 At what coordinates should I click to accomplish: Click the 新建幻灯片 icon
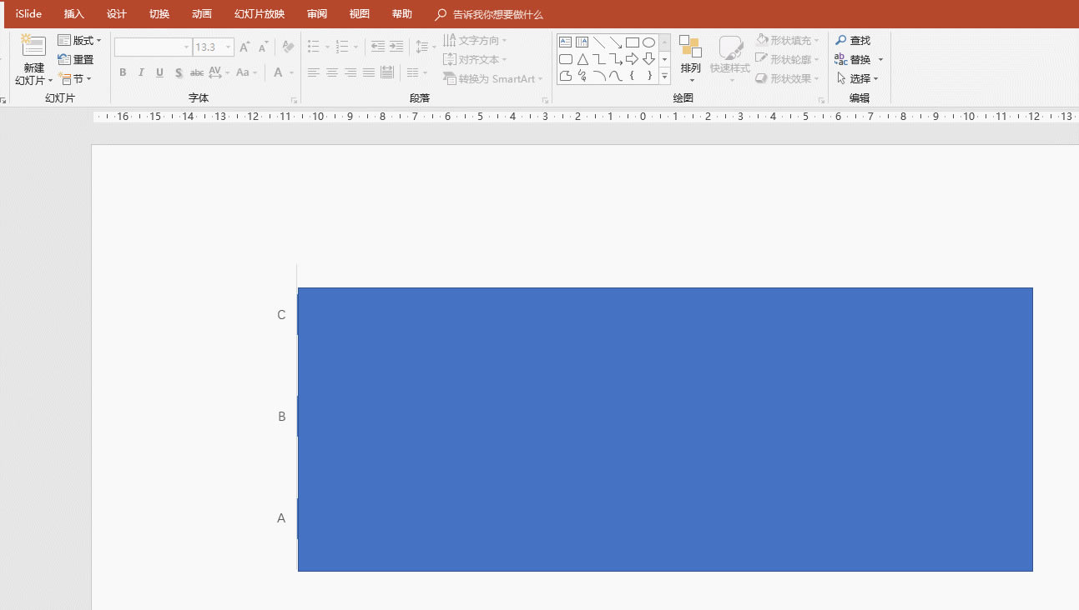[33, 46]
